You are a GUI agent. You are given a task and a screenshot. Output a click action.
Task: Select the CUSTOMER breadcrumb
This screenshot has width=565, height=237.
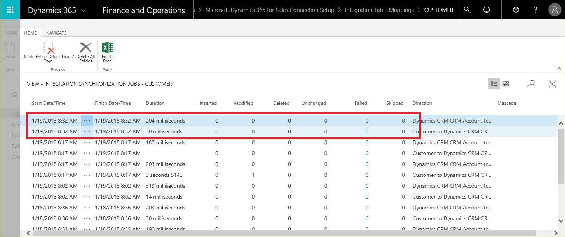pyautogui.click(x=439, y=10)
